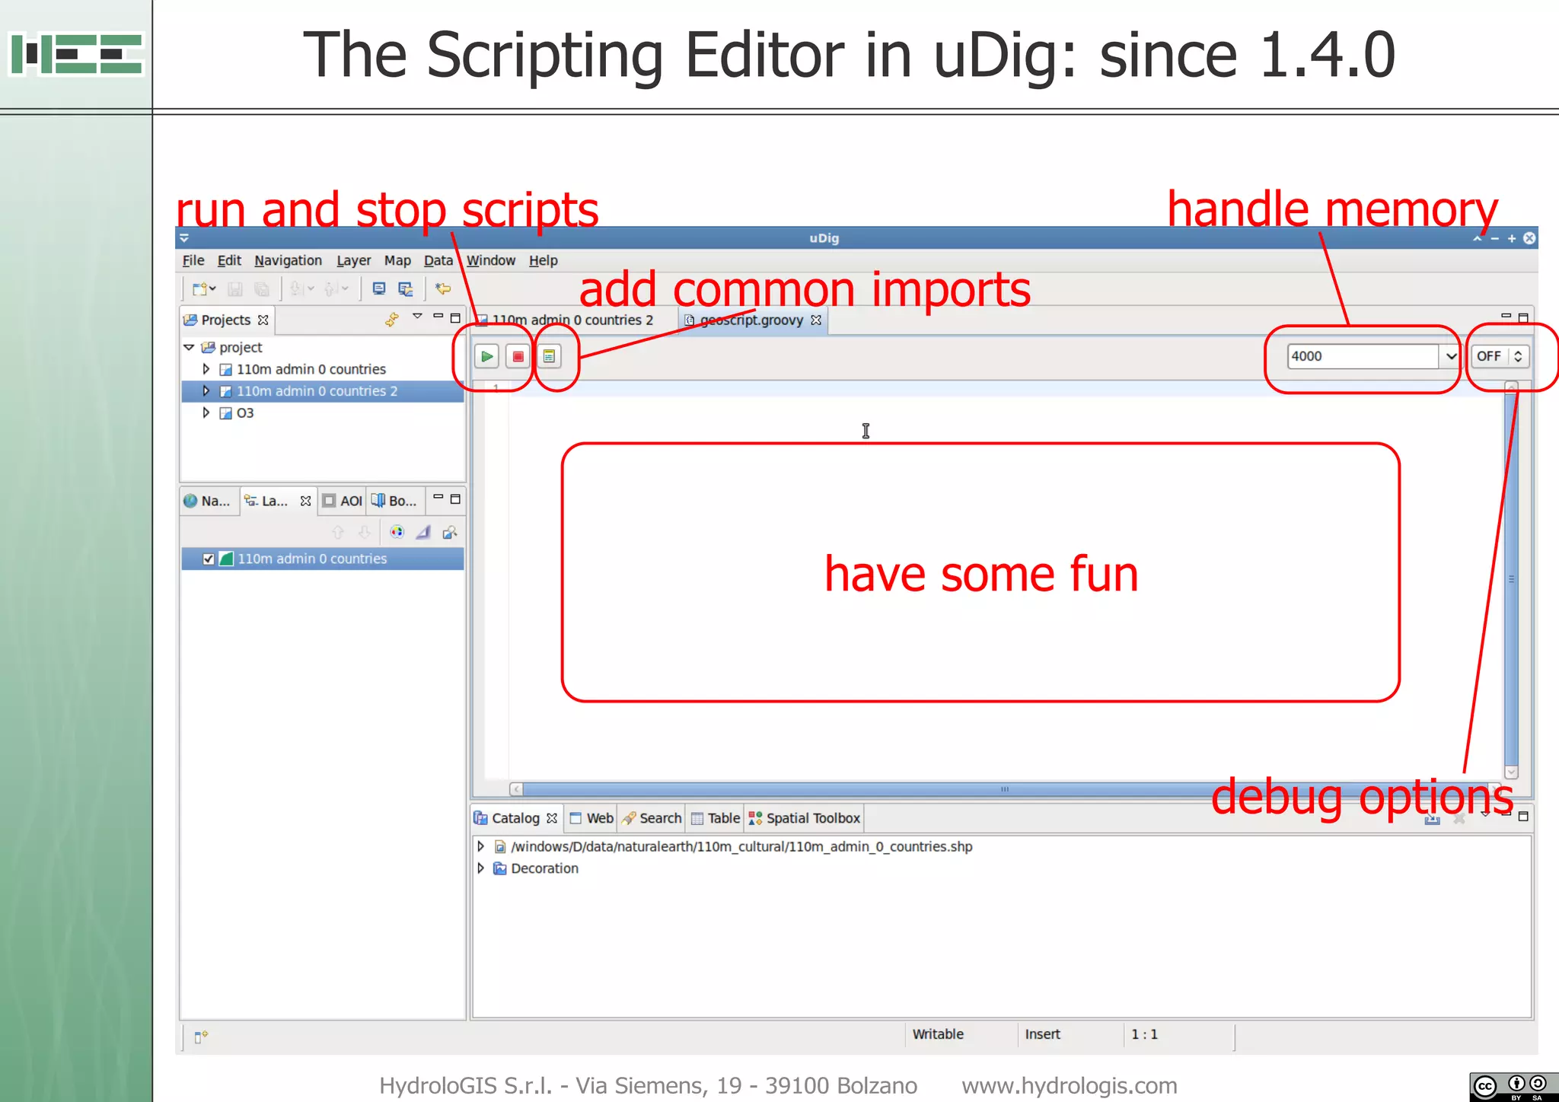
Task: Maximize the editor area
Action: (x=1523, y=318)
